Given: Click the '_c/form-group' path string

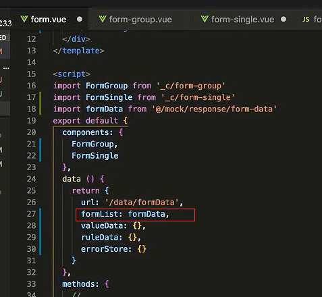Looking at the screenshot, I should [191, 86].
